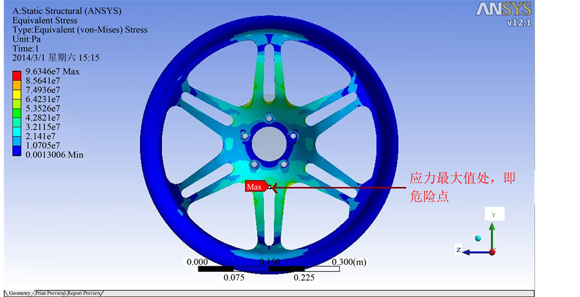Switch to the Geometry tab
Screen dimensions: 580x297
[19, 293]
